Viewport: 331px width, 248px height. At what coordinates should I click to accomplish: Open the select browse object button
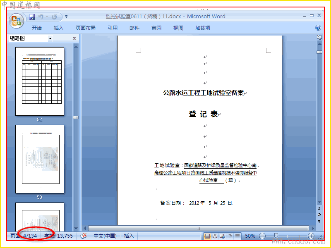coord(319,215)
